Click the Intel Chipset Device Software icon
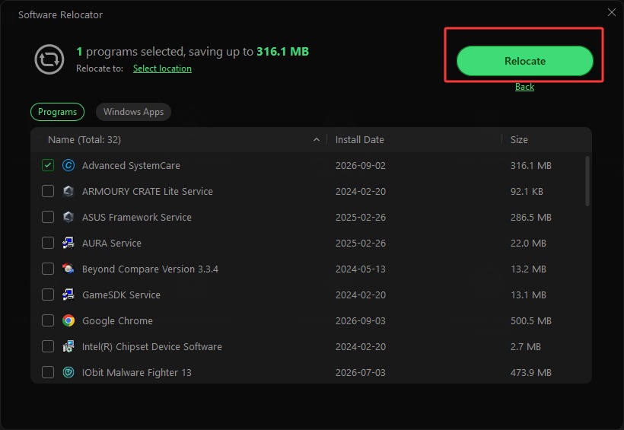The width and height of the screenshot is (624, 430). pyautogui.click(x=68, y=346)
